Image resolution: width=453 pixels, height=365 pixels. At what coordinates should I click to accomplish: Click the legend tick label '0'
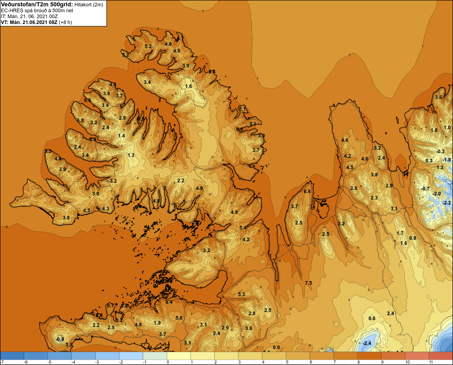pyautogui.click(x=168, y=362)
